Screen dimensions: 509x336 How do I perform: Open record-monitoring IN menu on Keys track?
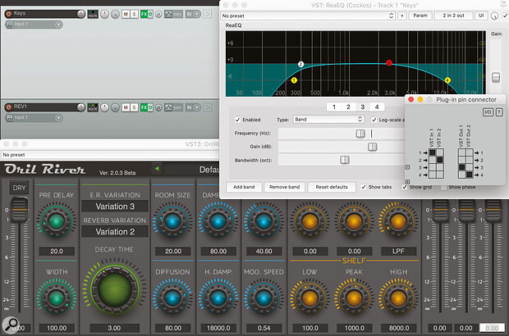[193, 14]
